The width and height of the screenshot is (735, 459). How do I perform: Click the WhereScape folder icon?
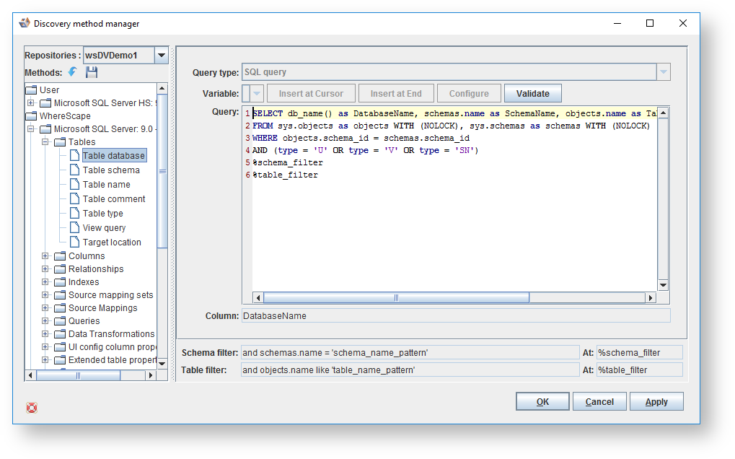(x=31, y=116)
